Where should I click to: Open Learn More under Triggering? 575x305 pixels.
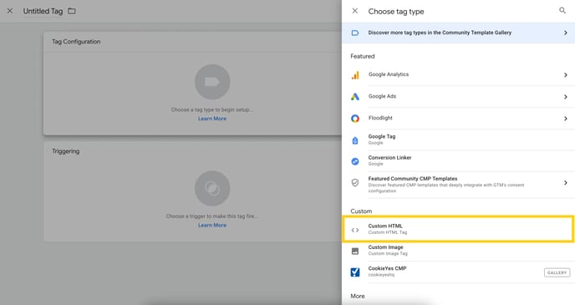(212, 226)
